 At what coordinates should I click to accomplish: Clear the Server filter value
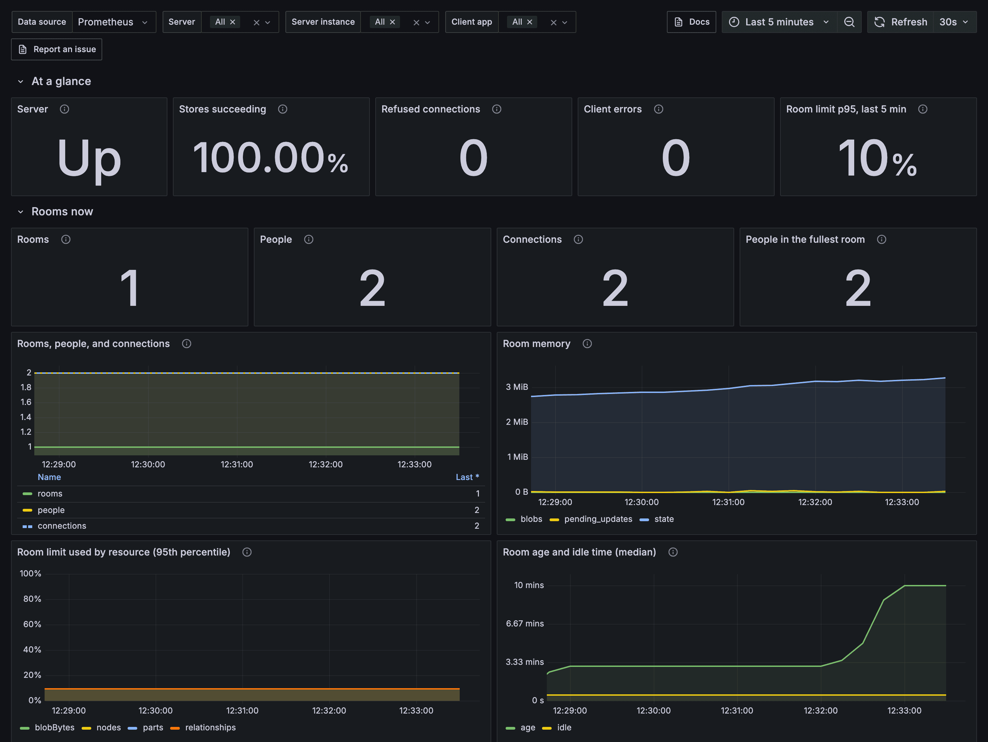pyautogui.click(x=256, y=22)
